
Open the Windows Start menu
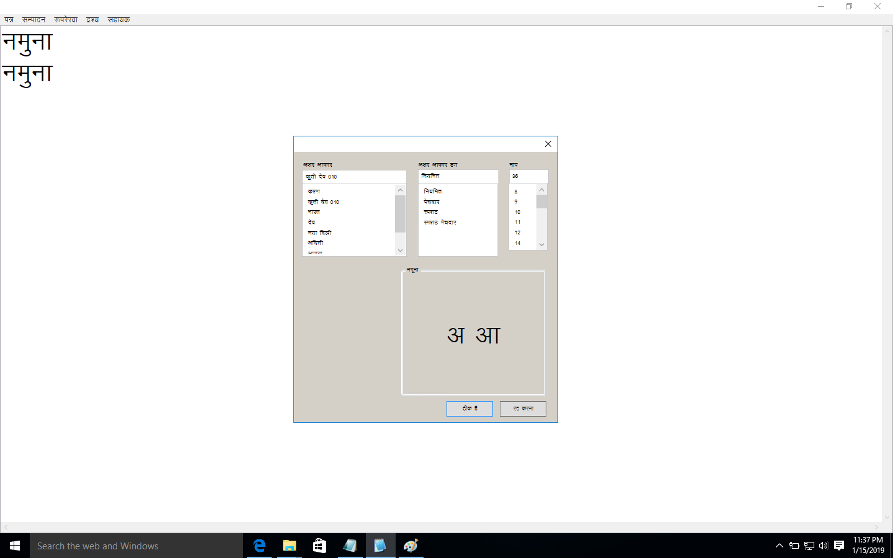pos(15,546)
